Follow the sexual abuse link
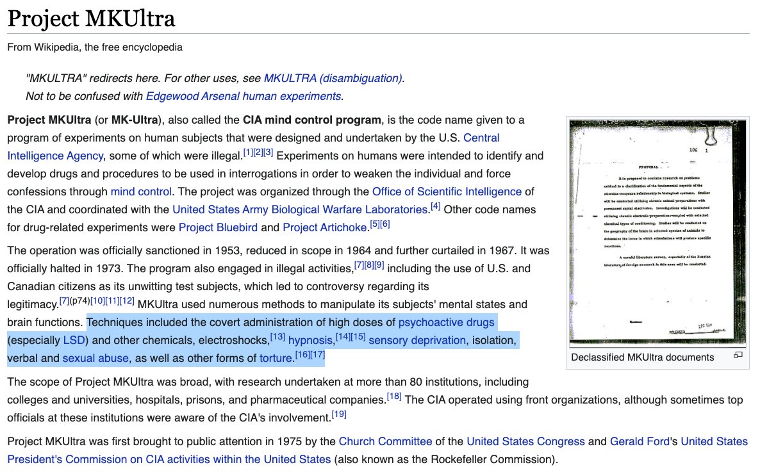Image resolution: width=760 pixels, height=474 pixels. coord(95,358)
